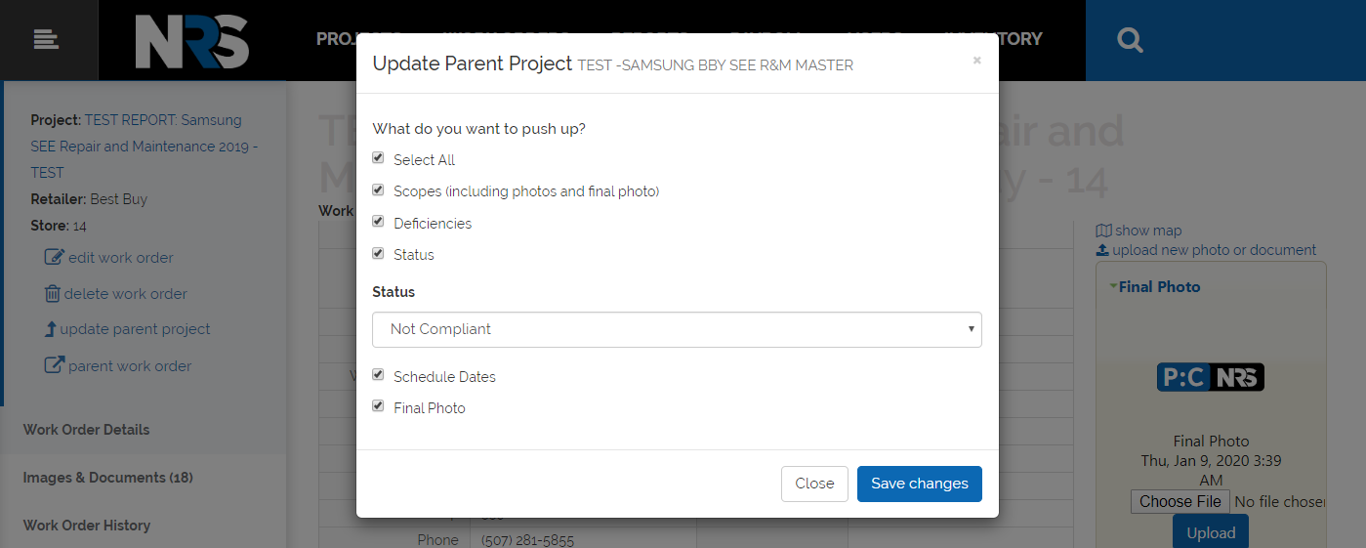Collapse the Final Photo section triangle
The image size is (1366, 548).
click(1113, 287)
